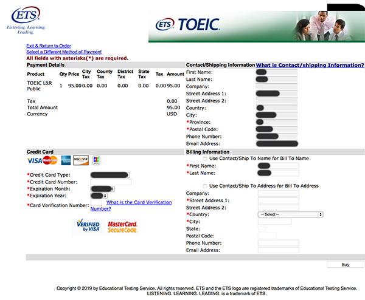Screen dimensions: 365x300
Task: Click the Total Amount label
Action: (42, 107)
